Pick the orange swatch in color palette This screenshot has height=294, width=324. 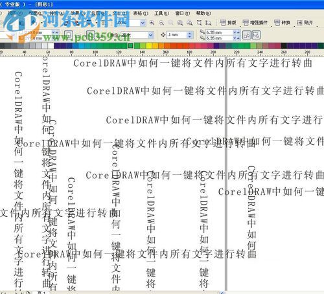(161, 46)
